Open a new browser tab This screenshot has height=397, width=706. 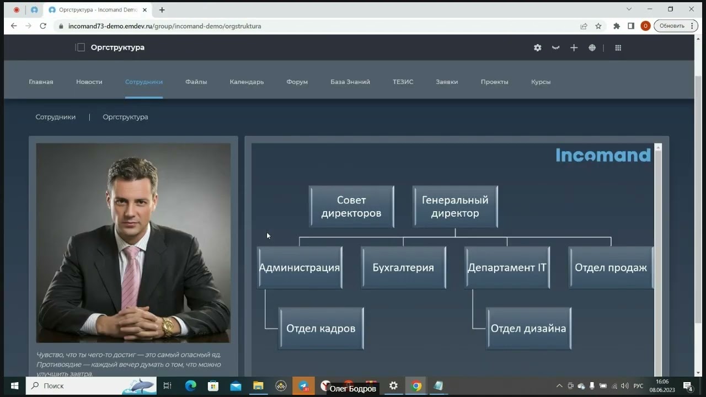[162, 10]
